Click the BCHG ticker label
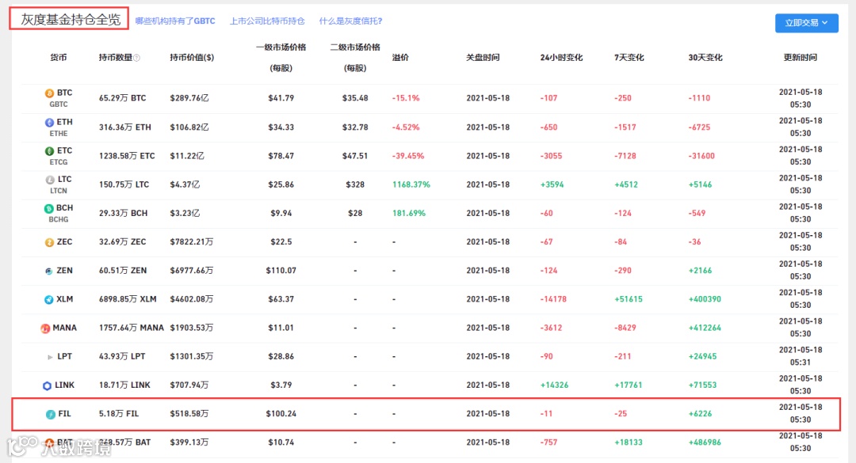 click(x=59, y=219)
